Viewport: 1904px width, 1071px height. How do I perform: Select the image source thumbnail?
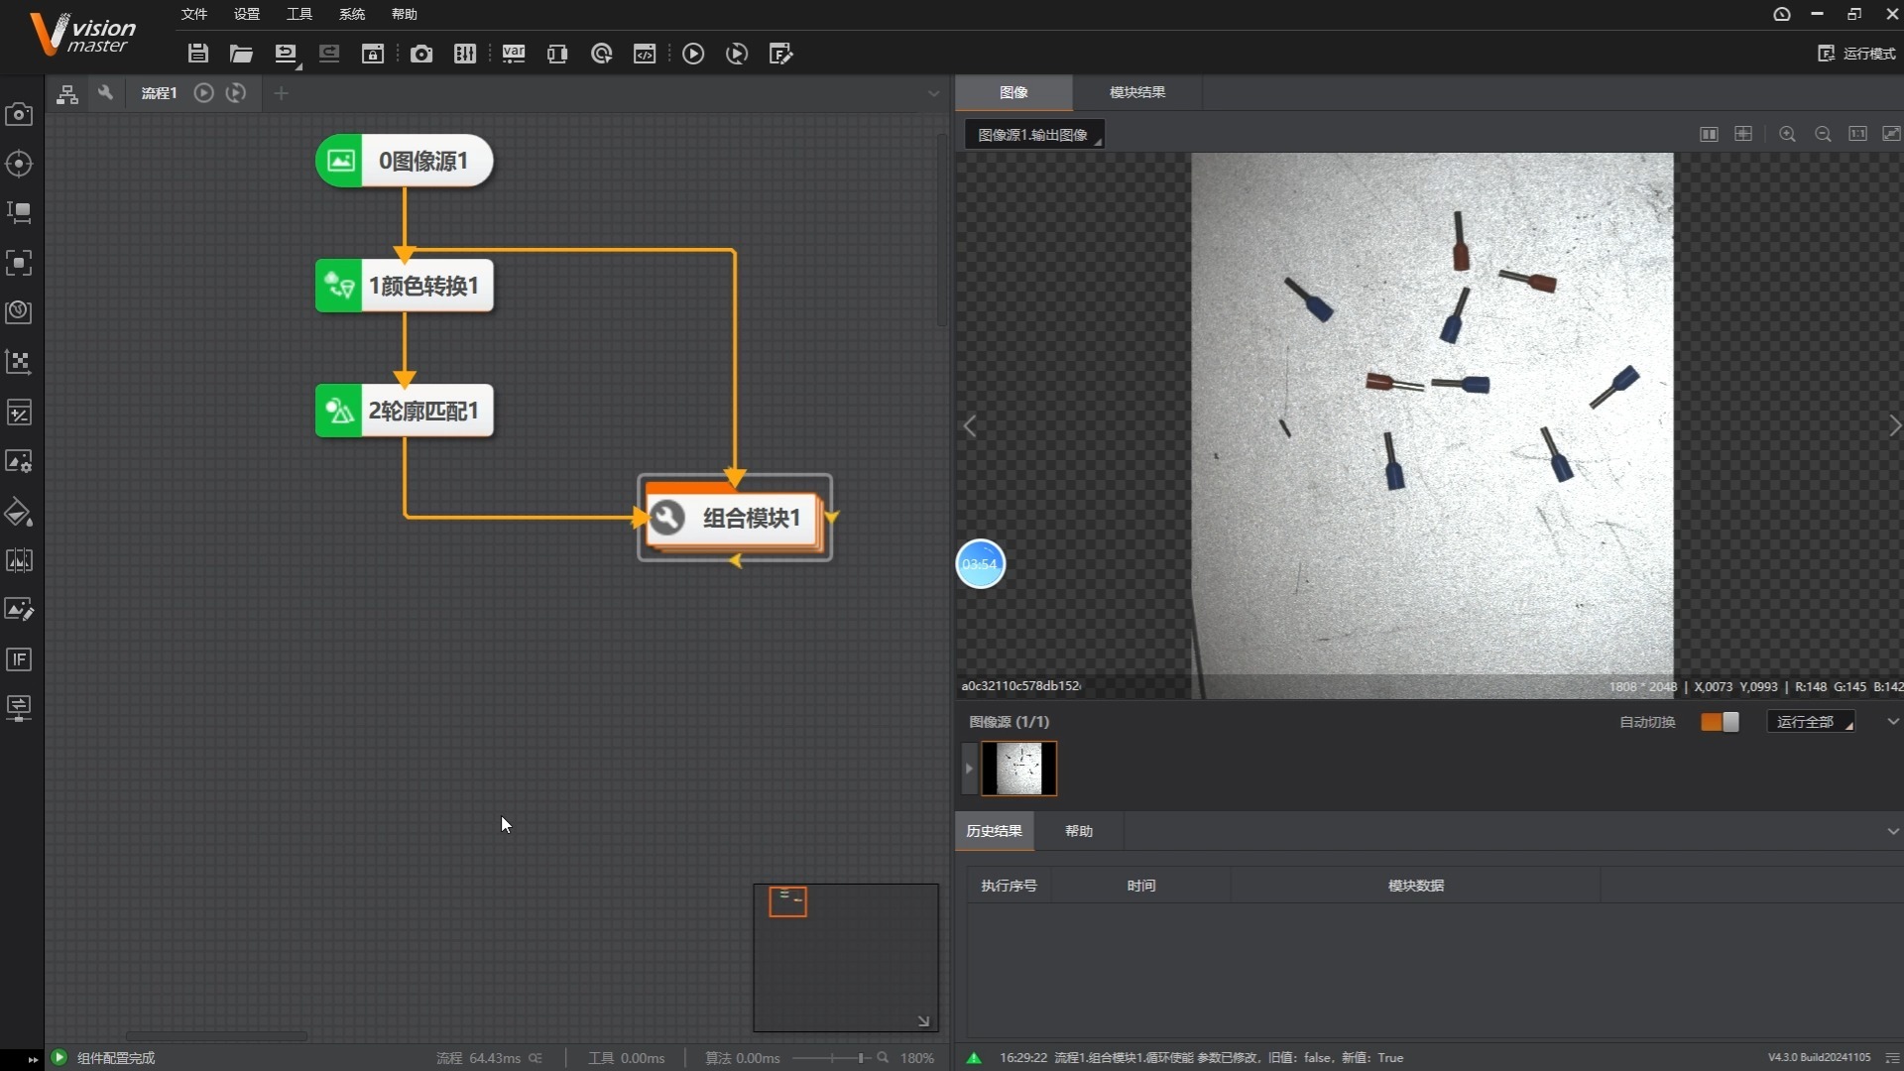click(x=1018, y=769)
